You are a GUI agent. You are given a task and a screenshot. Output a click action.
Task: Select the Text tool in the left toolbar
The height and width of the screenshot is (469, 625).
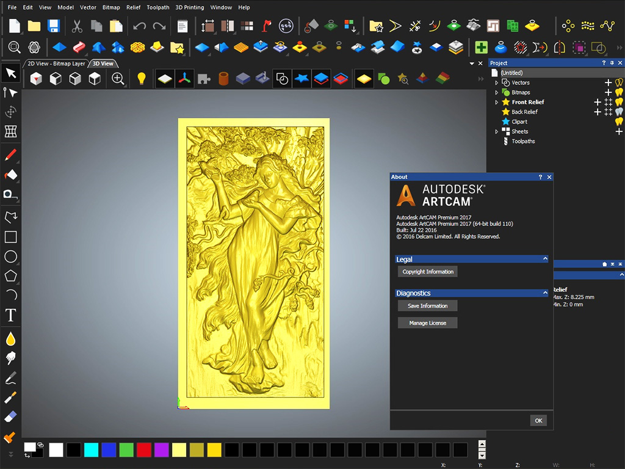click(10, 316)
